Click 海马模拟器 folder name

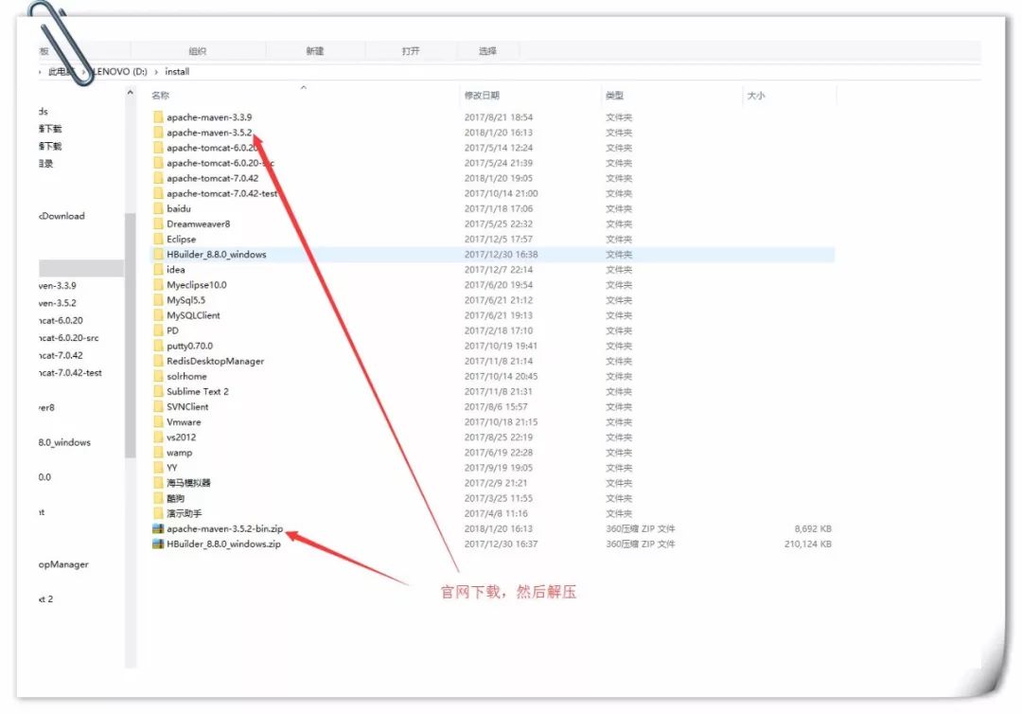(x=188, y=483)
